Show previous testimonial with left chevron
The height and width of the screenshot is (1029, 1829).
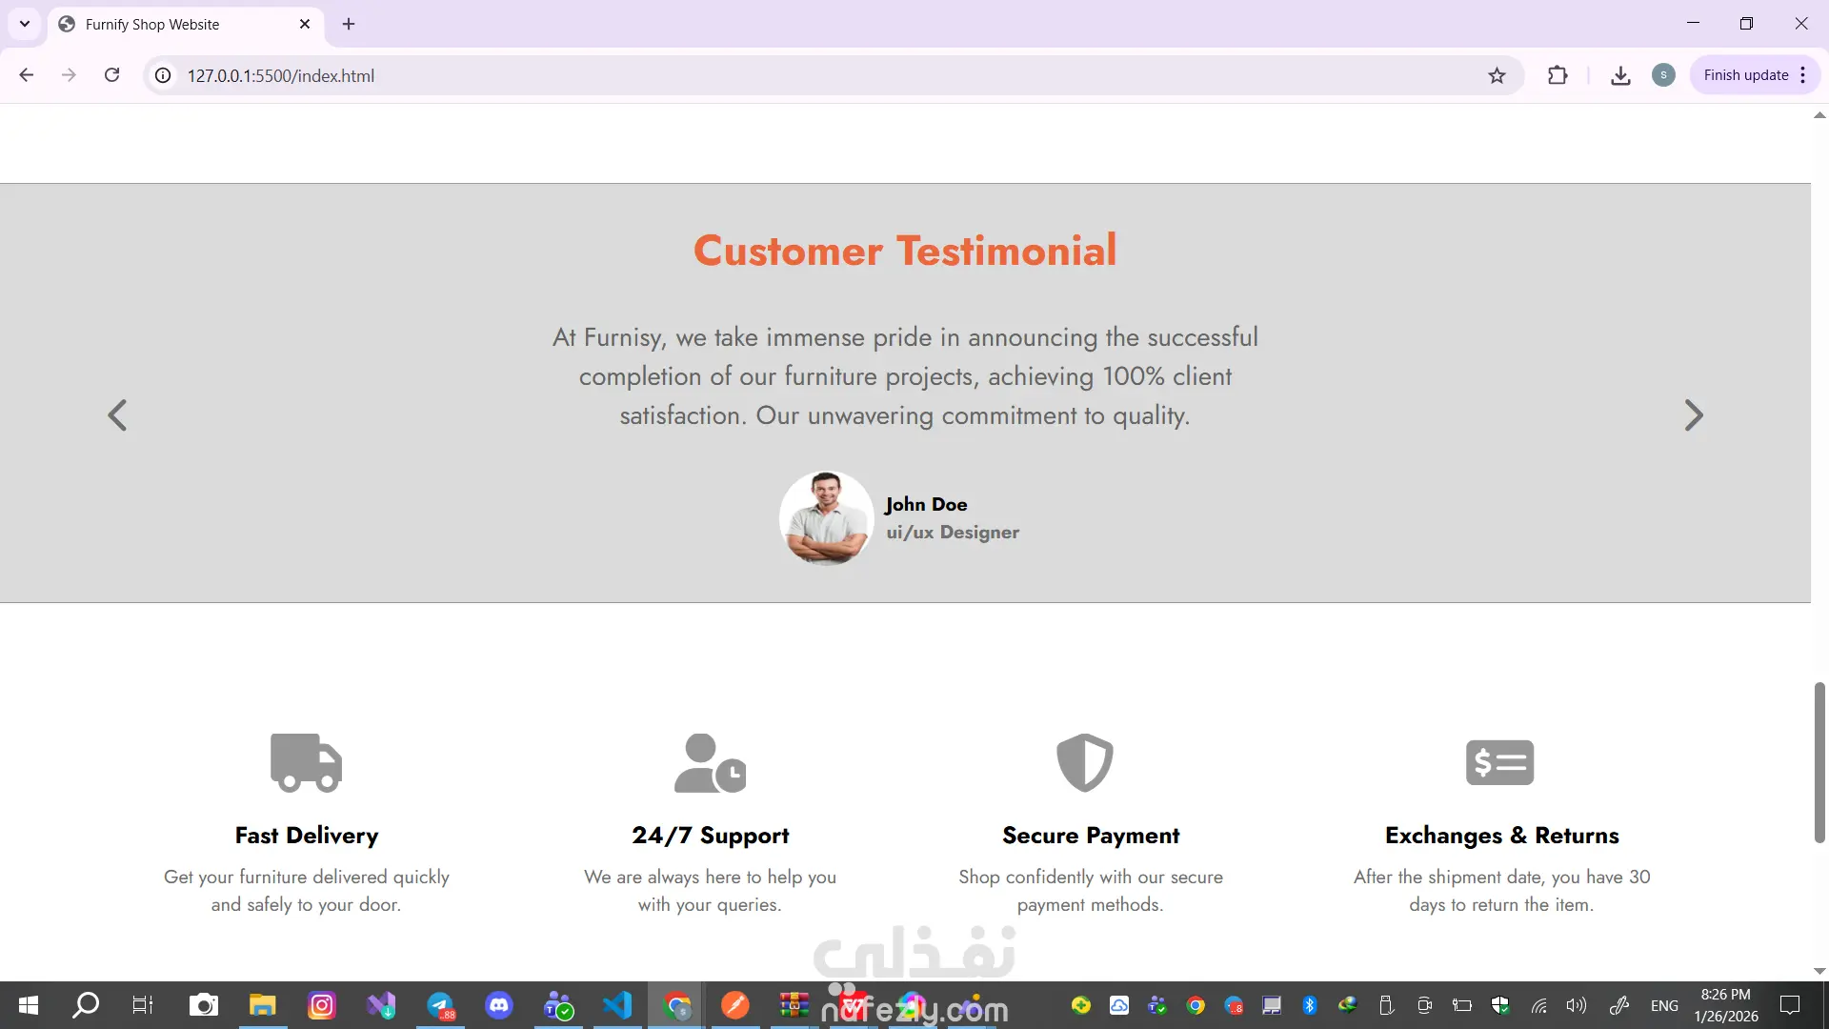tap(117, 415)
